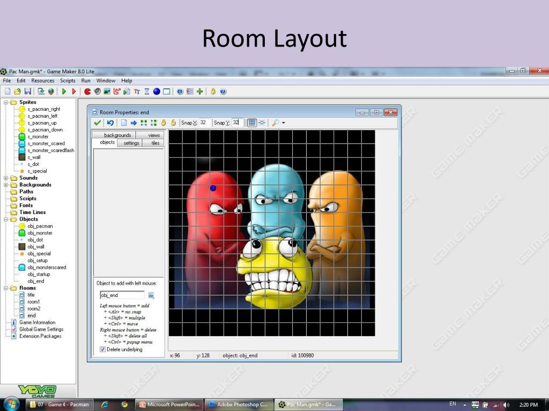Click the publish game globe icon
The height and width of the screenshot is (411, 549).
point(51,92)
